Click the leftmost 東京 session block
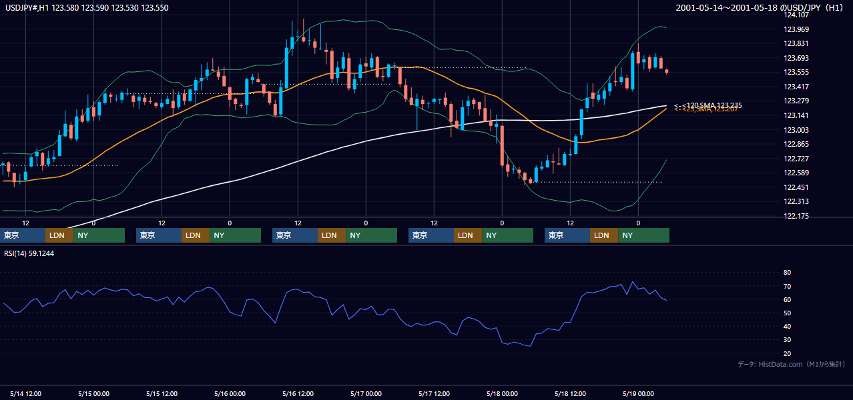The width and height of the screenshot is (853, 400). (23, 235)
